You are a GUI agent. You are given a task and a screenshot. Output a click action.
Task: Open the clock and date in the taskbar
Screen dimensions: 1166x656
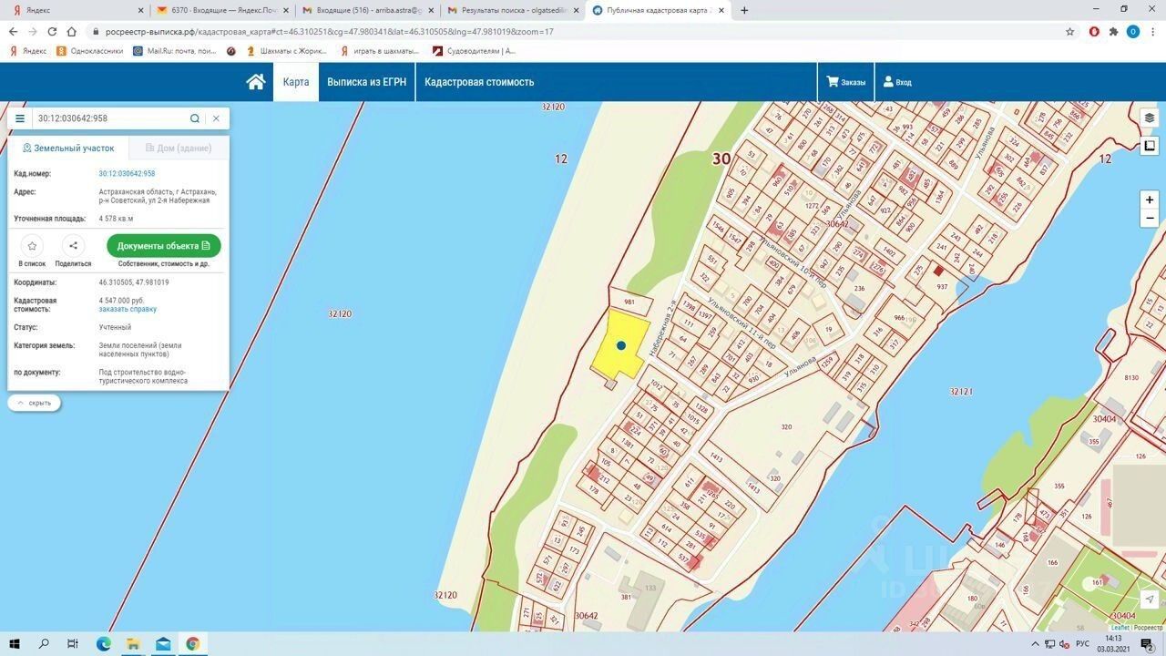coord(1113,644)
